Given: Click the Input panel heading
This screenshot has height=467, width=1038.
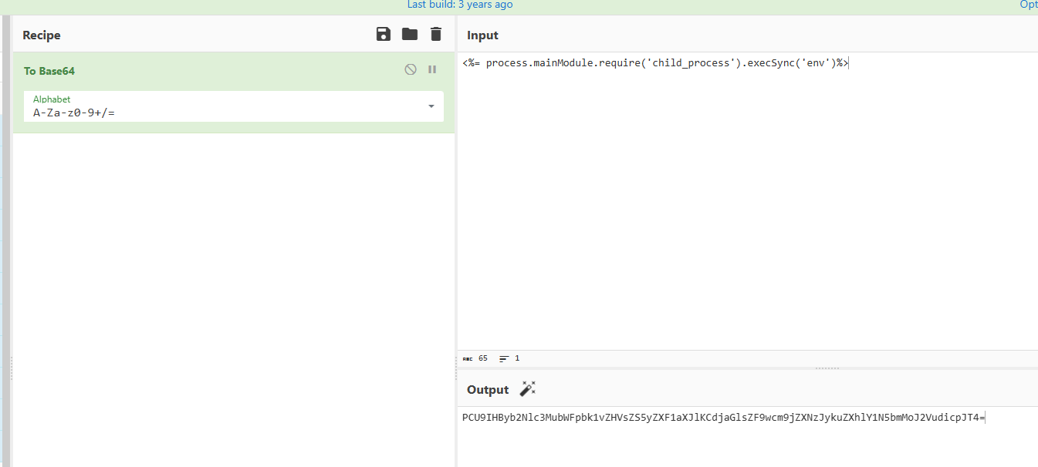Looking at the screenshot, I should coord(482,35).
